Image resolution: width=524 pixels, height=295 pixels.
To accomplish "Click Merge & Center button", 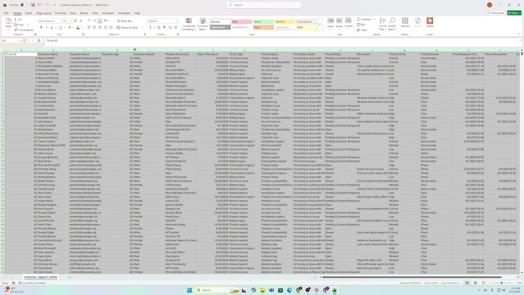I will (127, 27).
